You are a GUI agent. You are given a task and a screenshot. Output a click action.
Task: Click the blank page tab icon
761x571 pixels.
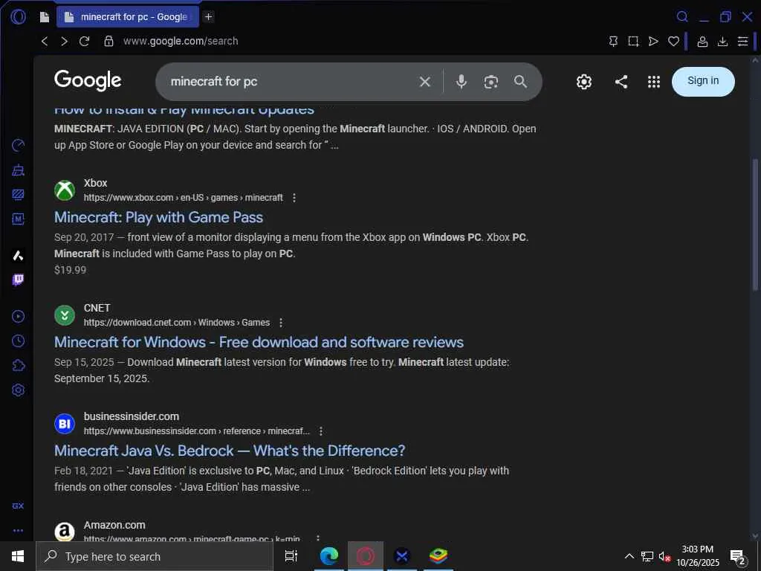coord(45,17)
